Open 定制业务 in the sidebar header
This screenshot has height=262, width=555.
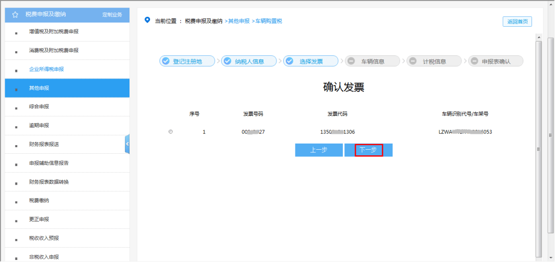(112, 15)
